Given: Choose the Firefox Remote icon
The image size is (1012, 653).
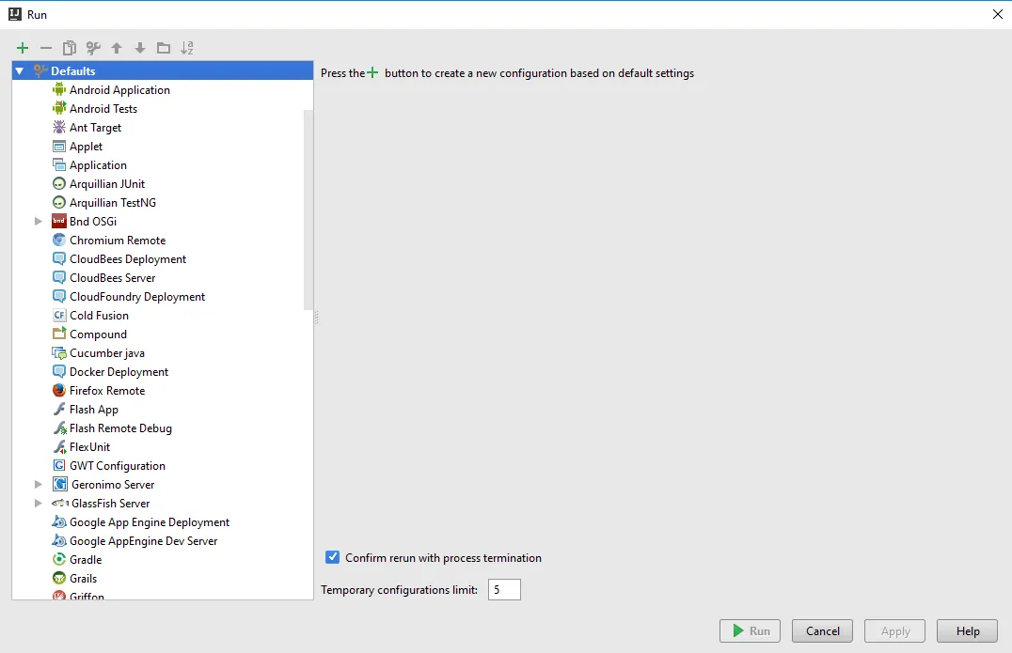Looking at the screenshot, I should pyautogui.click(x=59, y=391).
